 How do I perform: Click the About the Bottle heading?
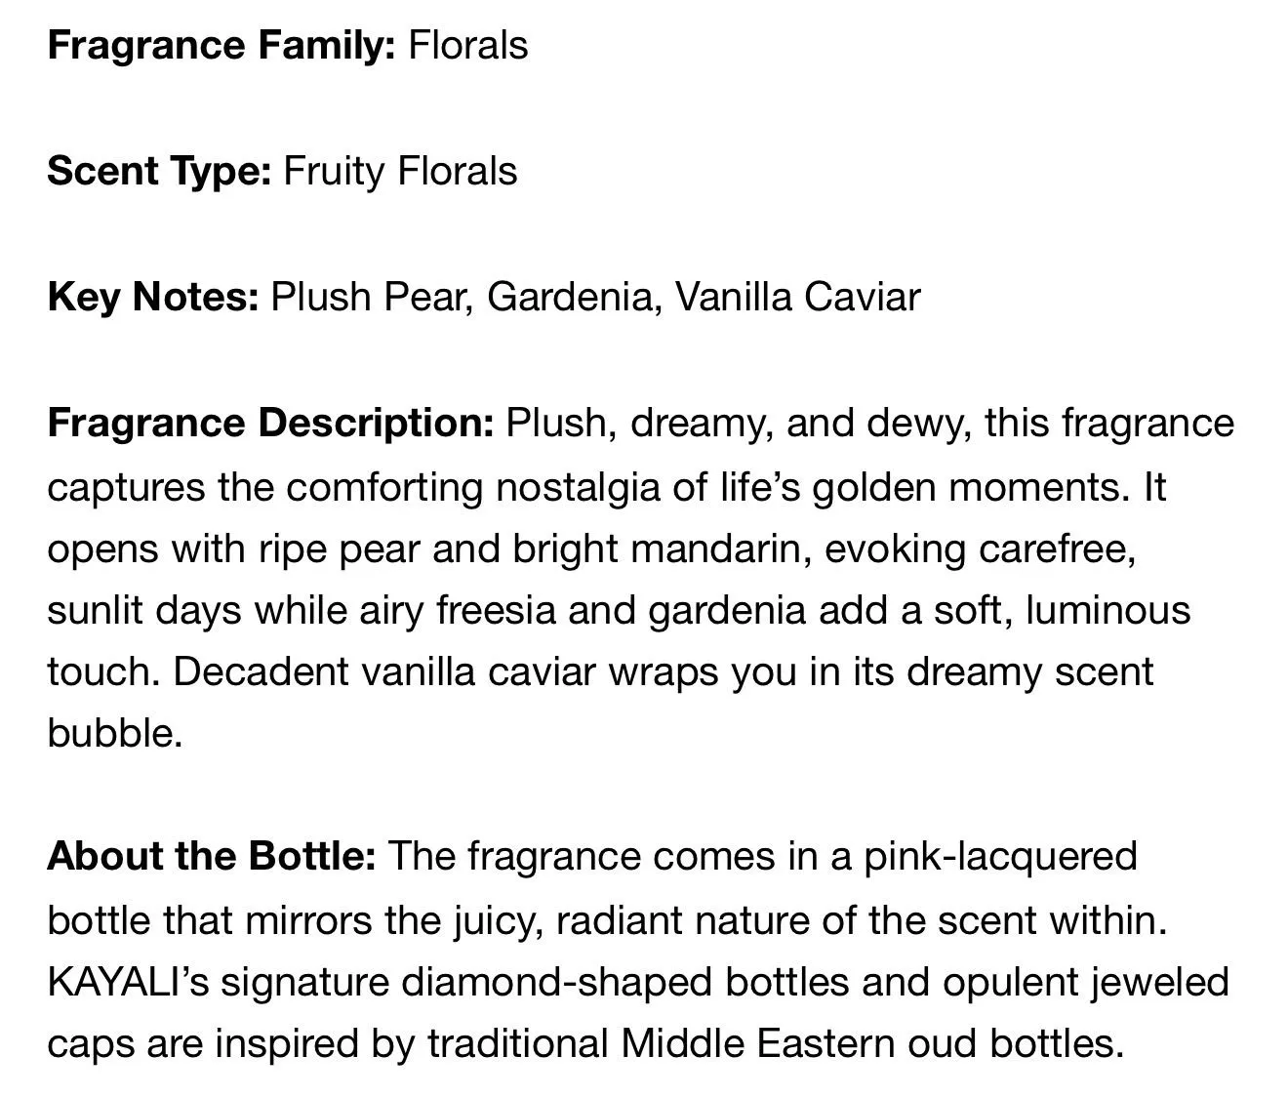click(211, 856)
